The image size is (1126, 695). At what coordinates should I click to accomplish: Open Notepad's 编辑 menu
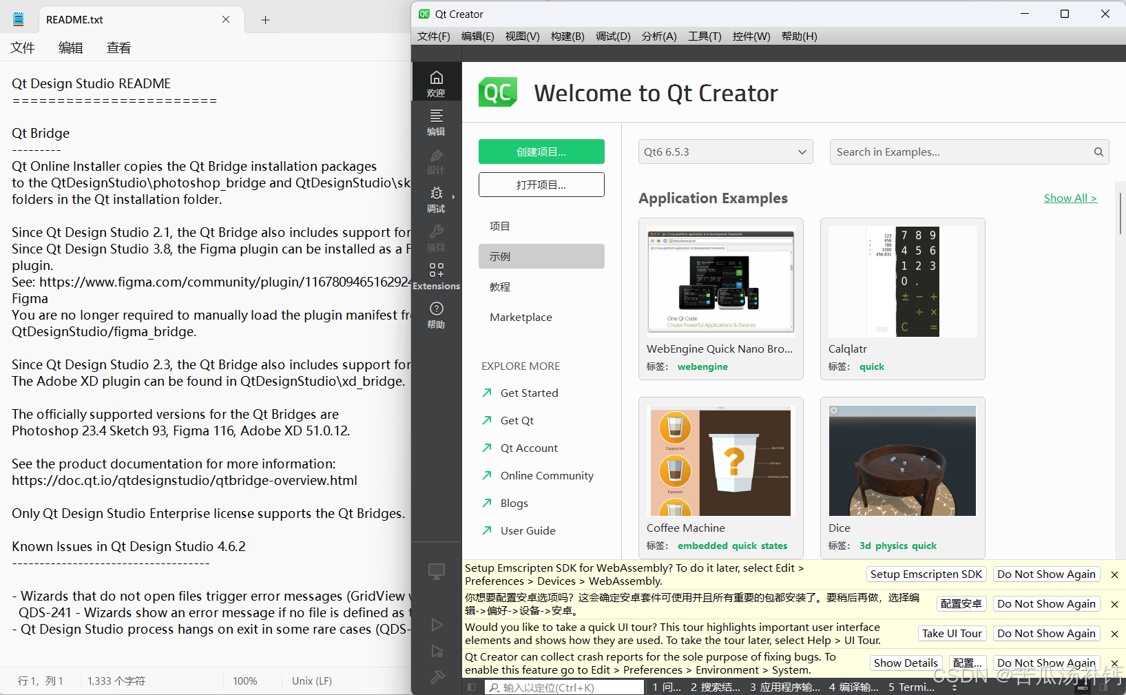coord(71,48)
